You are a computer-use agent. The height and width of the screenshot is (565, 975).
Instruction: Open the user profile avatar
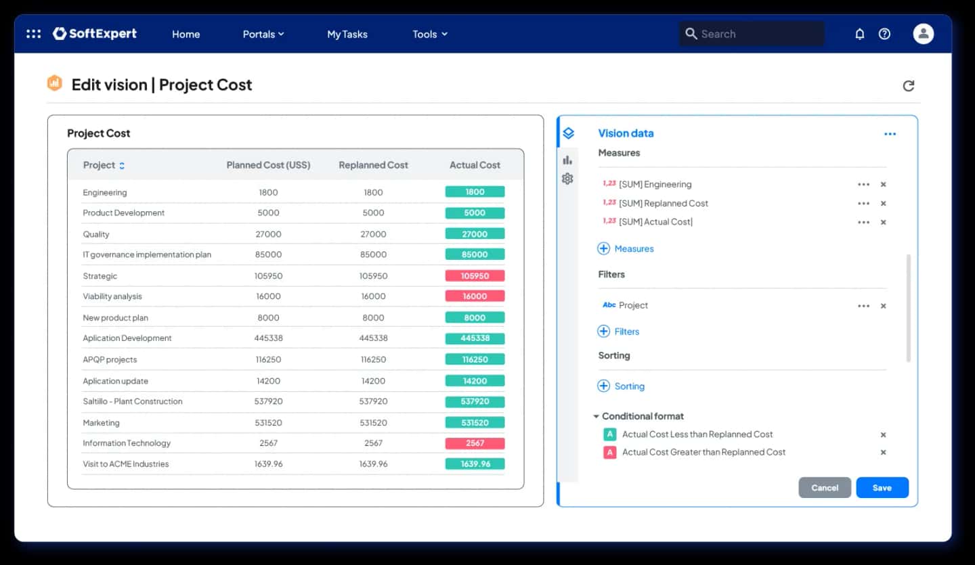coord(923,34)
